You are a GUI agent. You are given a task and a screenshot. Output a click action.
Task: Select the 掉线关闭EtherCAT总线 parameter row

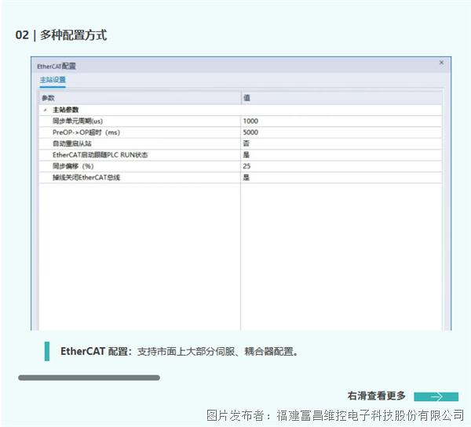coord(86,178)
